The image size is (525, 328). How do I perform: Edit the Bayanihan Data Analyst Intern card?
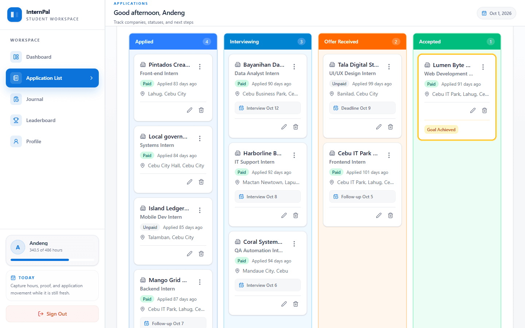click(x=284, y=127)
